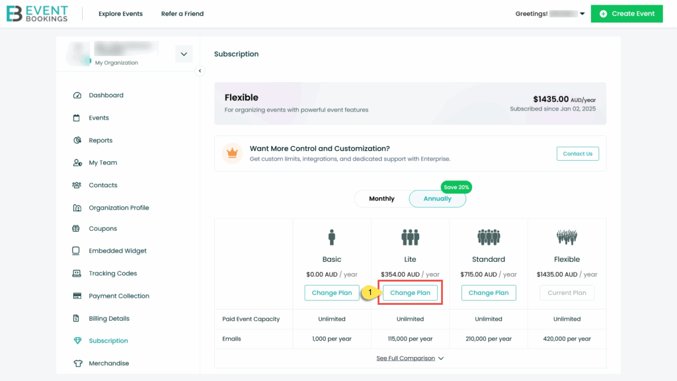Click the Embedded Widget icon

click(x=76, y=251)
